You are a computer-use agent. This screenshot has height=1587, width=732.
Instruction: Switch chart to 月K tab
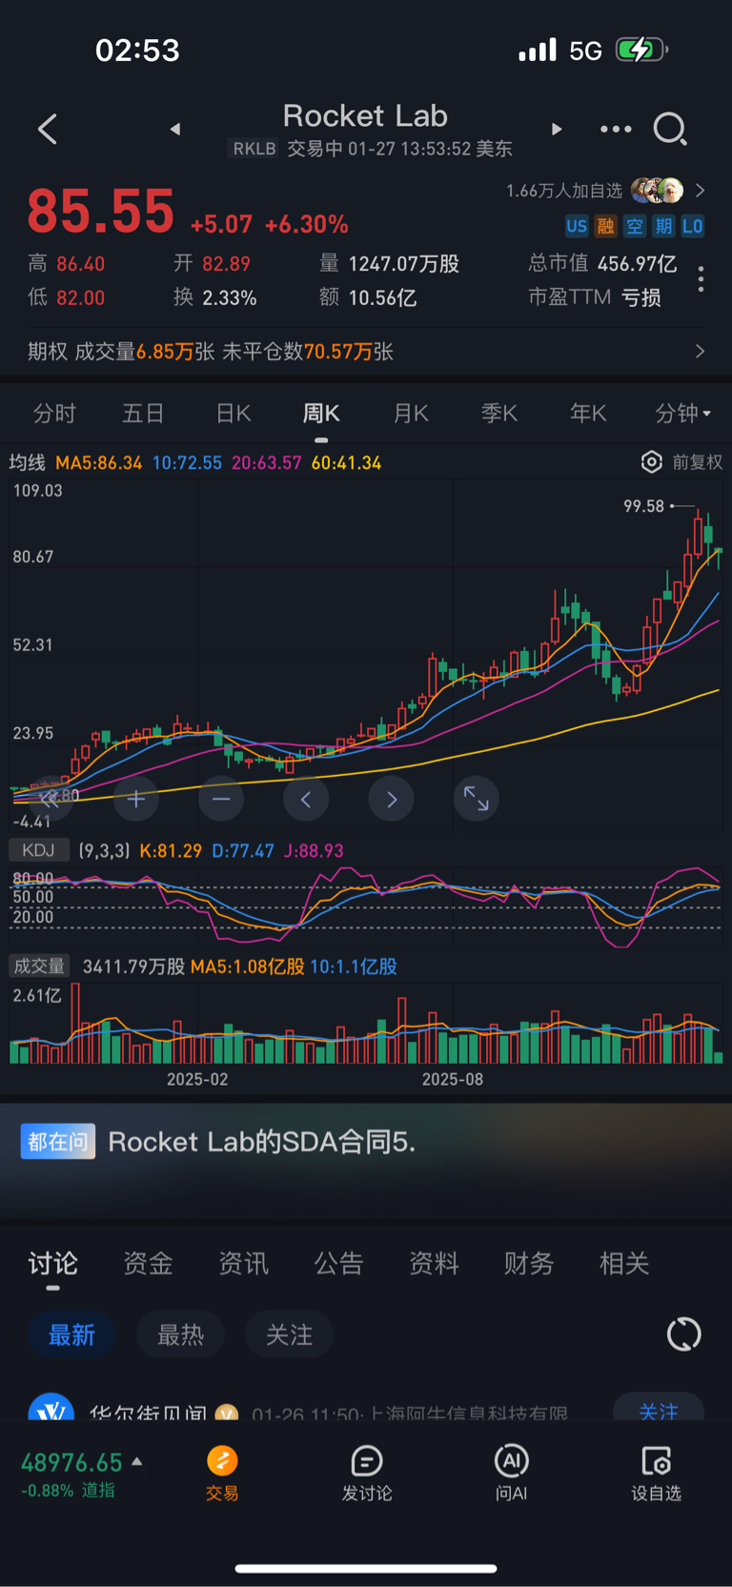[x=411, y=414]
